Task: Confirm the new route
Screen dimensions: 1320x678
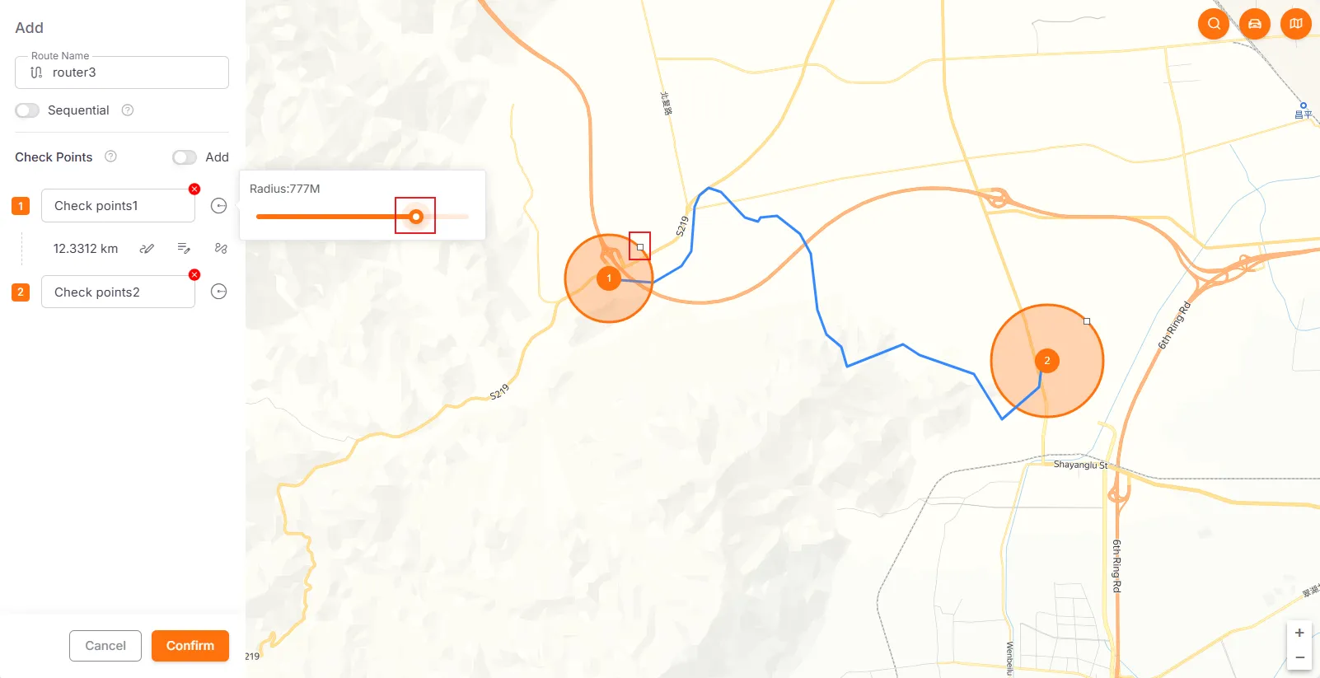Action: tap(190, 646)
